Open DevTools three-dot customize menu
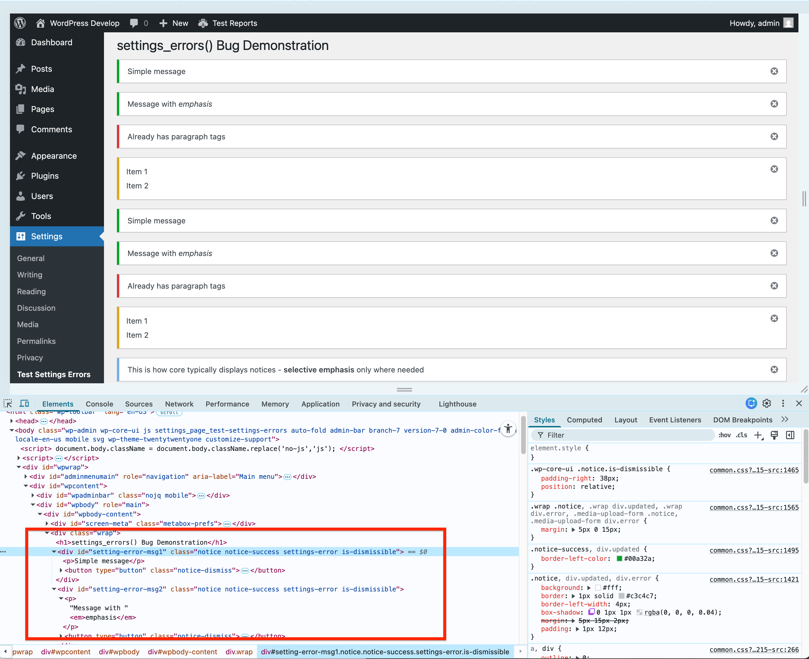Screen dimensions: 809x659 click(783, 403)
